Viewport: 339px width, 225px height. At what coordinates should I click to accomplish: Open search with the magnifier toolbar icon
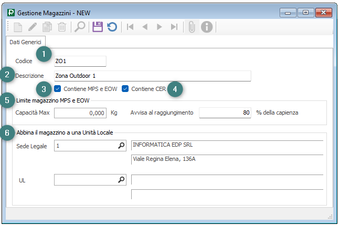80,27
